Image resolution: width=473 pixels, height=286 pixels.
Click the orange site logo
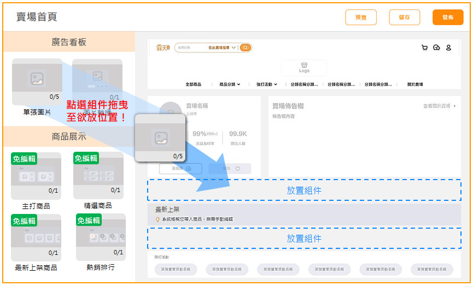163,48
